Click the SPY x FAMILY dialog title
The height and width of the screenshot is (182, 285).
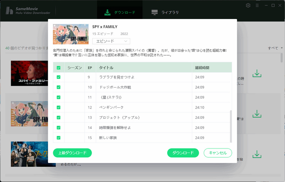click(105, 27)
